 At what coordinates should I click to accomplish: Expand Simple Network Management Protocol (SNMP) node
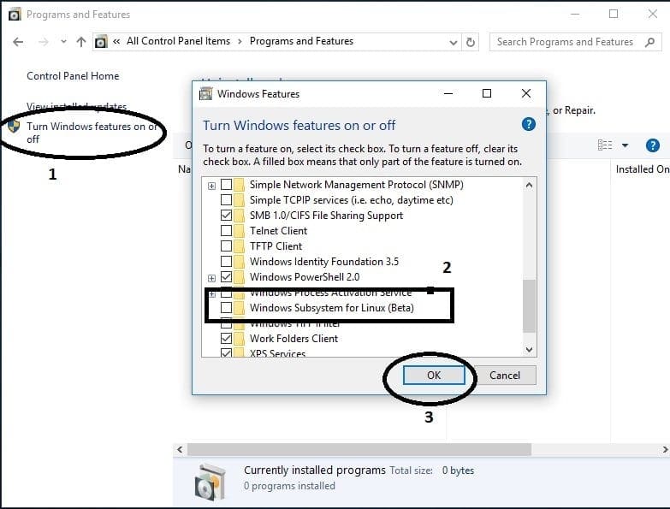click(211, 186)
